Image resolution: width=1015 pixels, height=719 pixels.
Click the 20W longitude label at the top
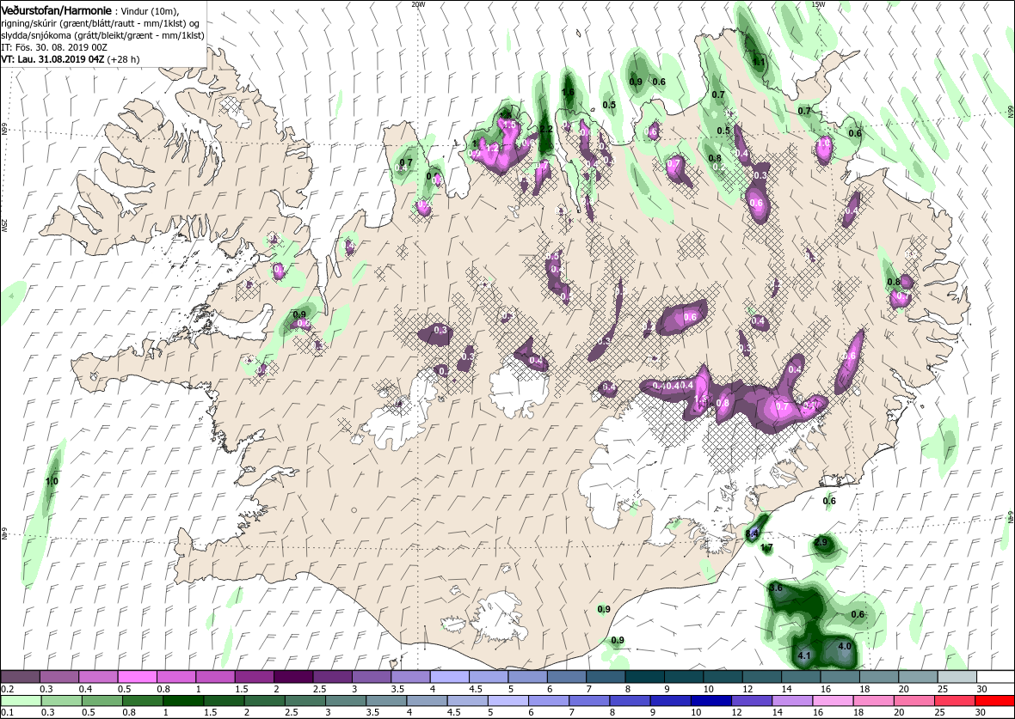point(419,4)
